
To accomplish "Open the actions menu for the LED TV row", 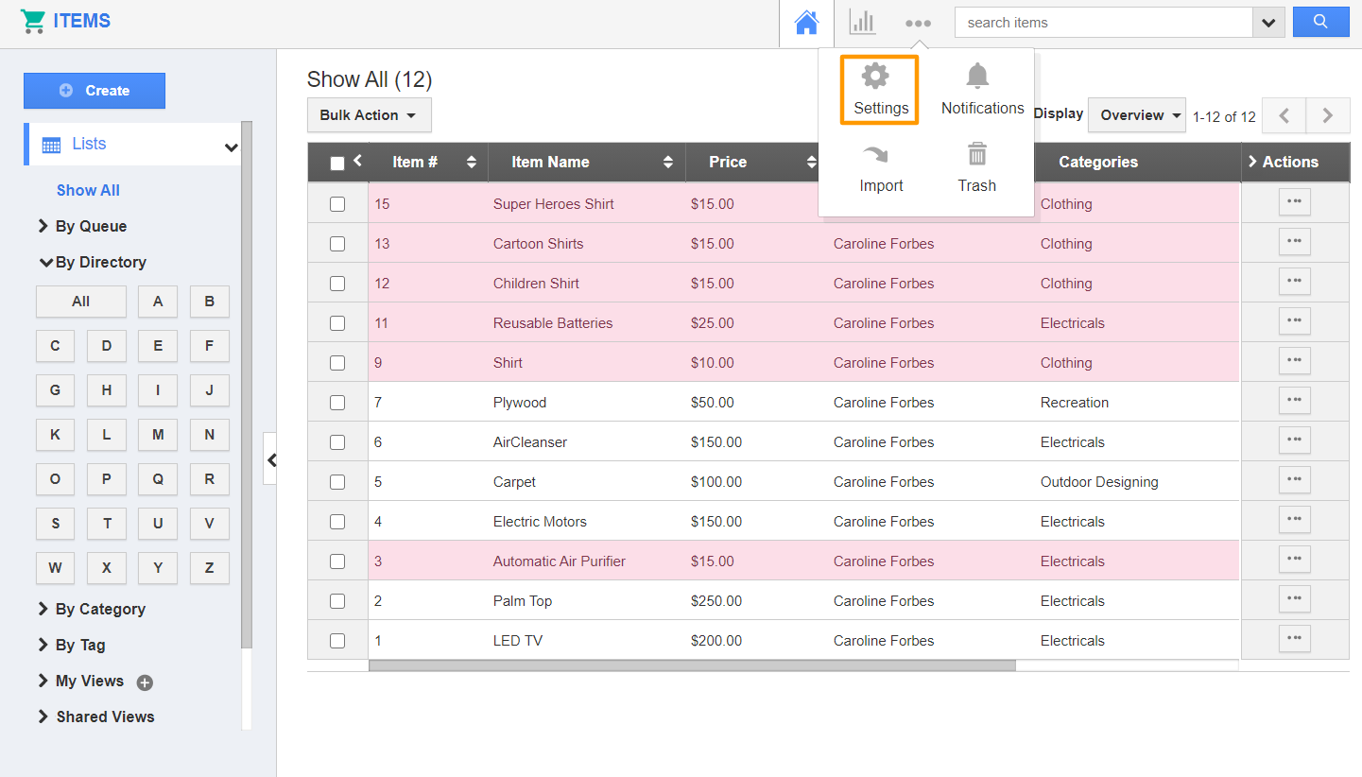I will (x=1294, y=638).
